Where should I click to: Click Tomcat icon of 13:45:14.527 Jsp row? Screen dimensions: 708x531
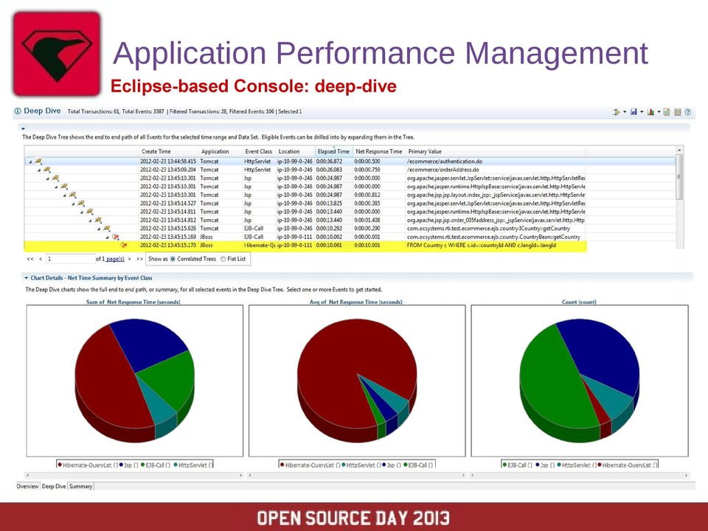pyautogui.click(x=81, y=204)
